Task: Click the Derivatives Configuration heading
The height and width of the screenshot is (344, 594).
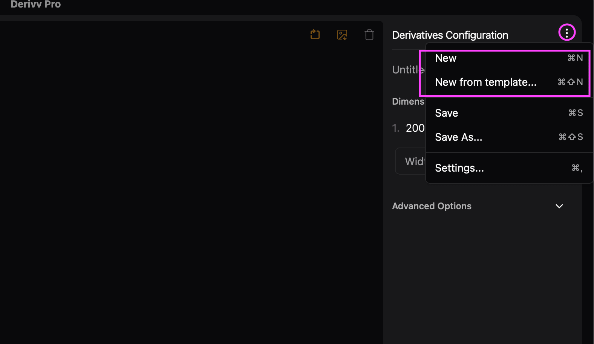Action: pos(450,35)
